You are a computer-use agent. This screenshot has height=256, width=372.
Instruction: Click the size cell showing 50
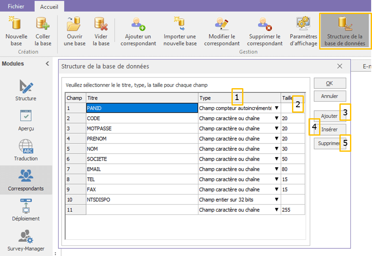293,159
